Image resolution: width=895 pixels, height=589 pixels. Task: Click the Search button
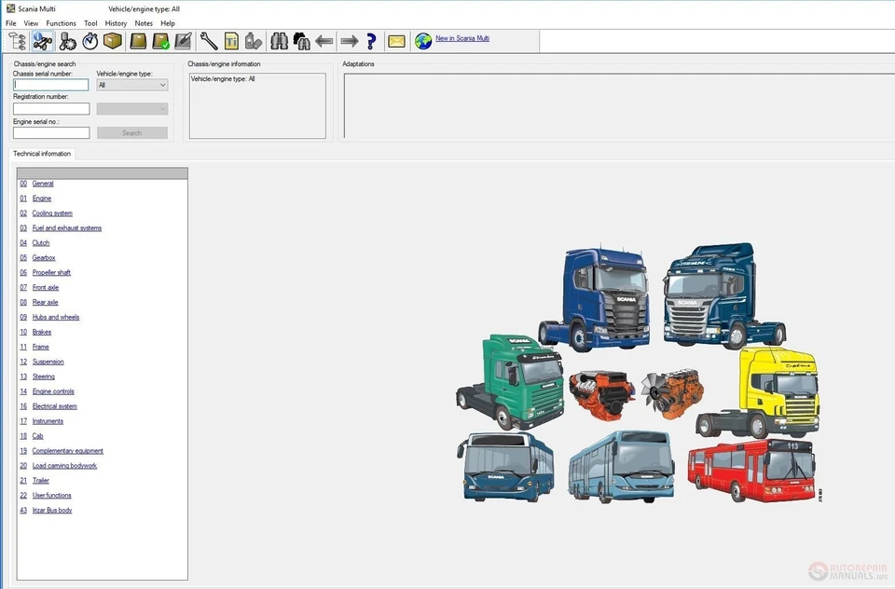click(131, 132)
